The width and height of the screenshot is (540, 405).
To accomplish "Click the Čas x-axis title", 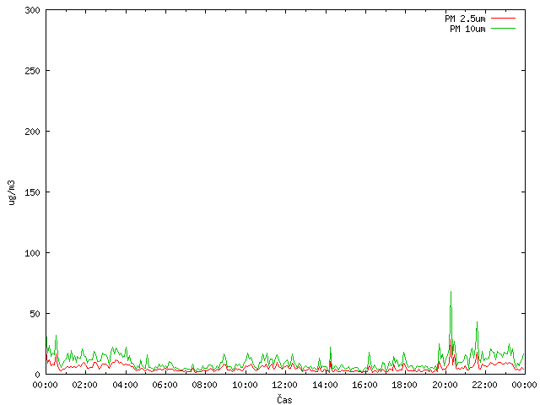I will coord(284,400).
